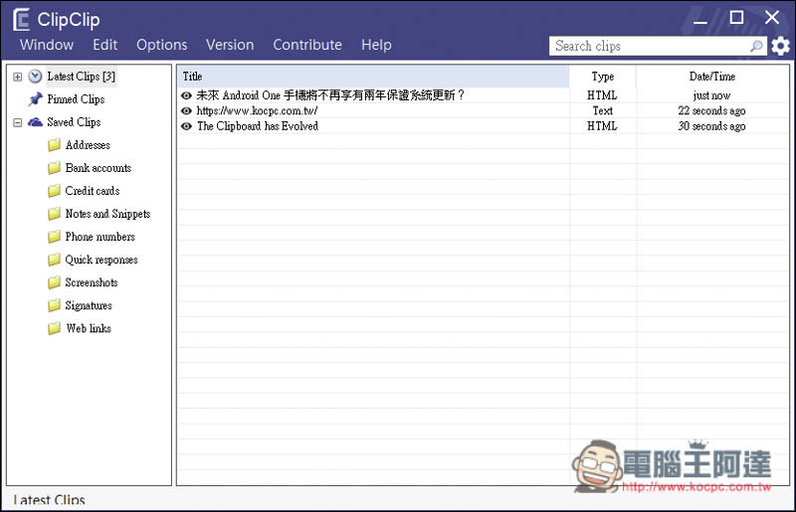Click the Signatures folder icon
This screenshot has width=796, height=512.
click(x=55, y=305)
